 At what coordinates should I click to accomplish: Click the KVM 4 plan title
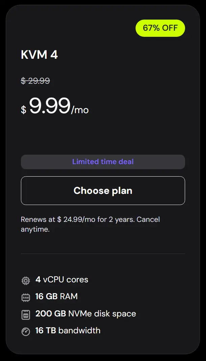pos(39,55)
